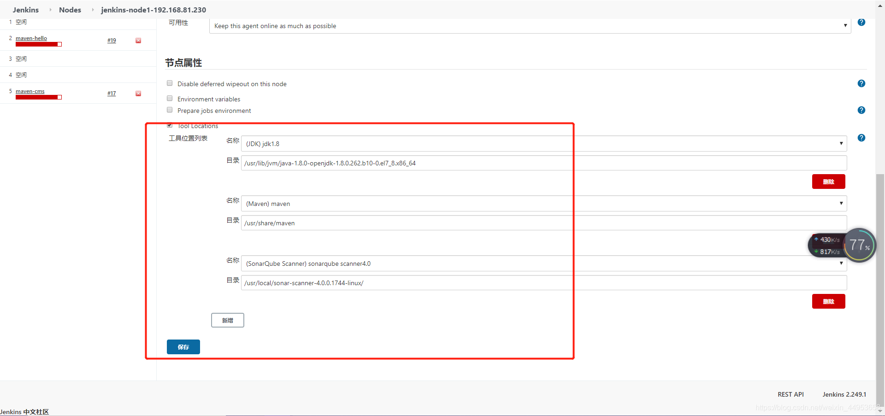Enable Disable deferred wipeout on this node
The height and width of the screenshot is (416, 885).
click(x=170, y=83)
